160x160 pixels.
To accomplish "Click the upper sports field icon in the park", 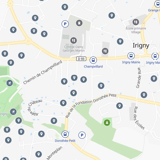I will coord(10,83).
